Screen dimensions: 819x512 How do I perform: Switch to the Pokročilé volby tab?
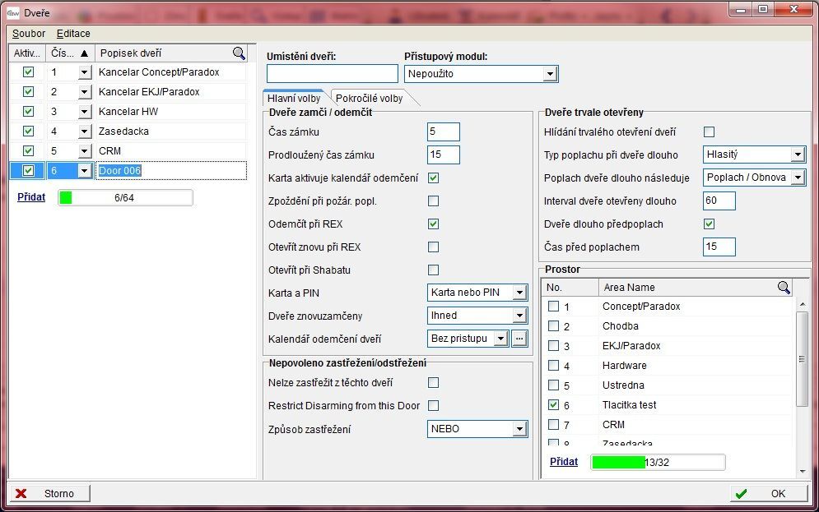tap(369, 98)
